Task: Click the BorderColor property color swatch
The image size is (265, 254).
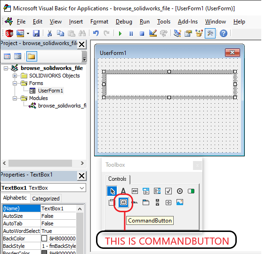Action: pyautogui.click(x=44, y=252)
